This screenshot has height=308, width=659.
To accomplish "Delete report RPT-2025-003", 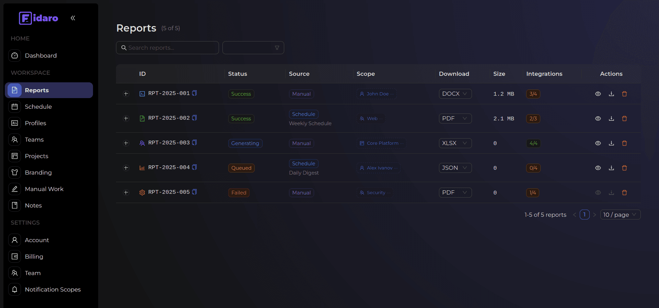I will (x=624, y=143).
